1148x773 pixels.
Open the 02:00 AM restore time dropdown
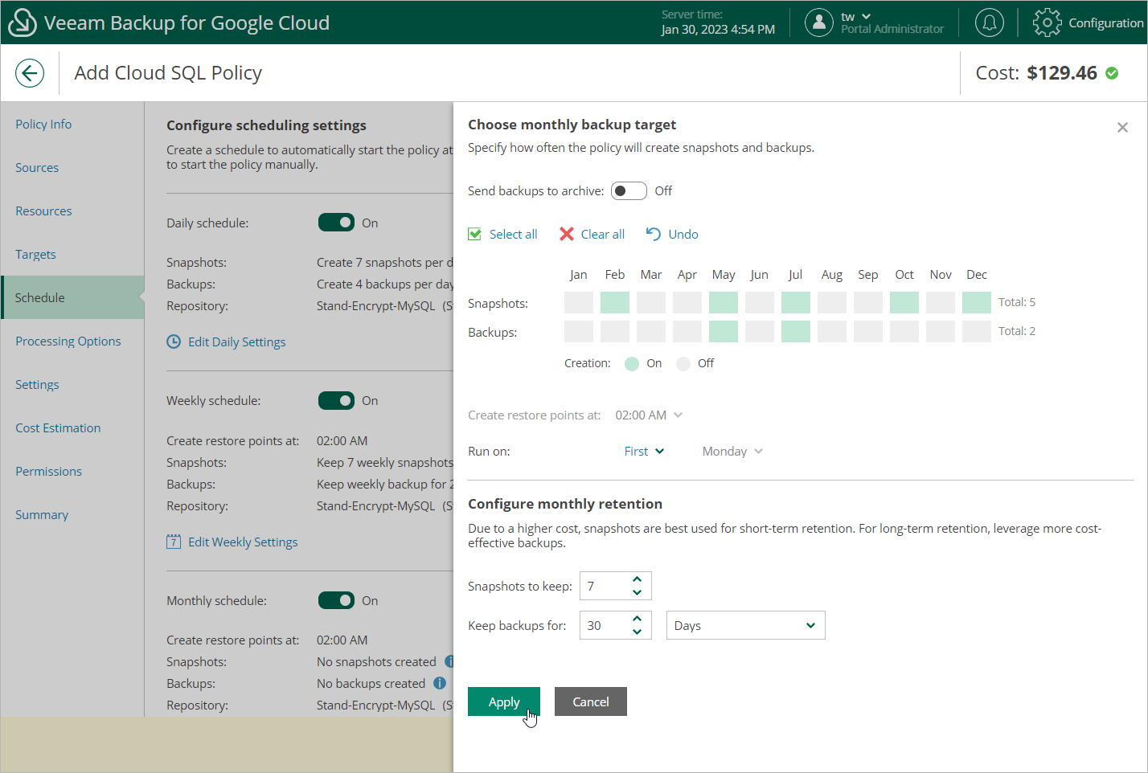(x=649, y=415)
